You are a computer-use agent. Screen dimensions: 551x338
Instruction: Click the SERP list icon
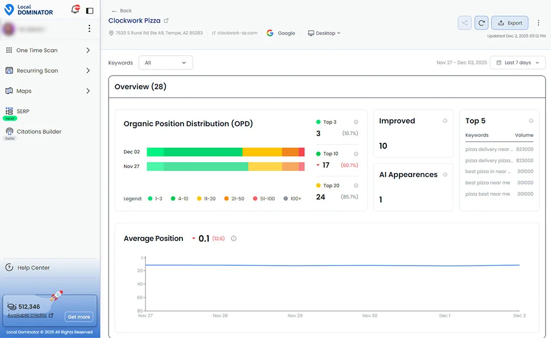tap(9, 111)
